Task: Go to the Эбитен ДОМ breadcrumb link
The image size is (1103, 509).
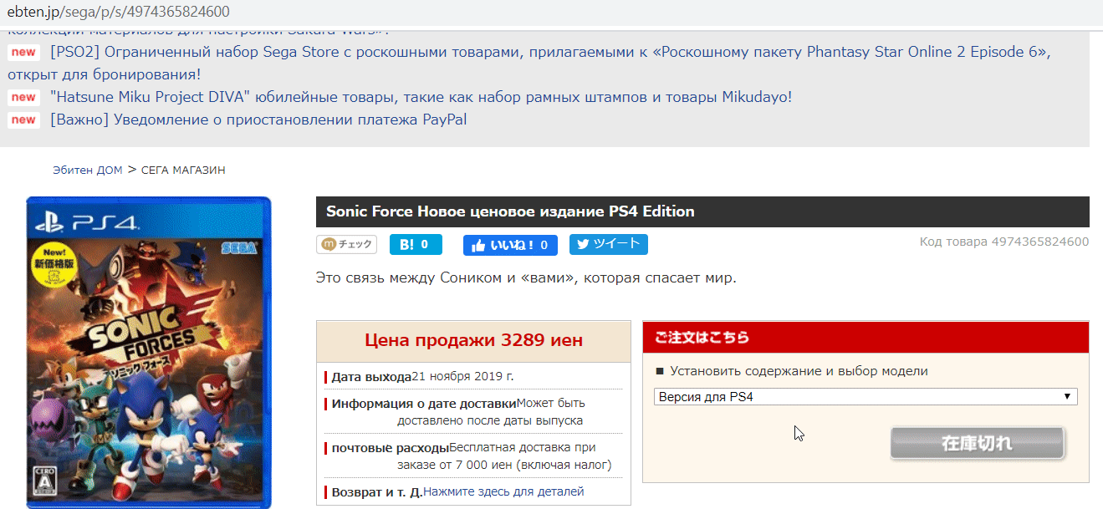Action: tap(88, 170)
